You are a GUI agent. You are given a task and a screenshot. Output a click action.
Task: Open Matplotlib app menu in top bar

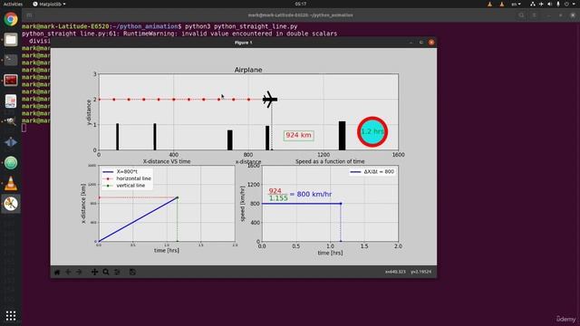point(49,4)
